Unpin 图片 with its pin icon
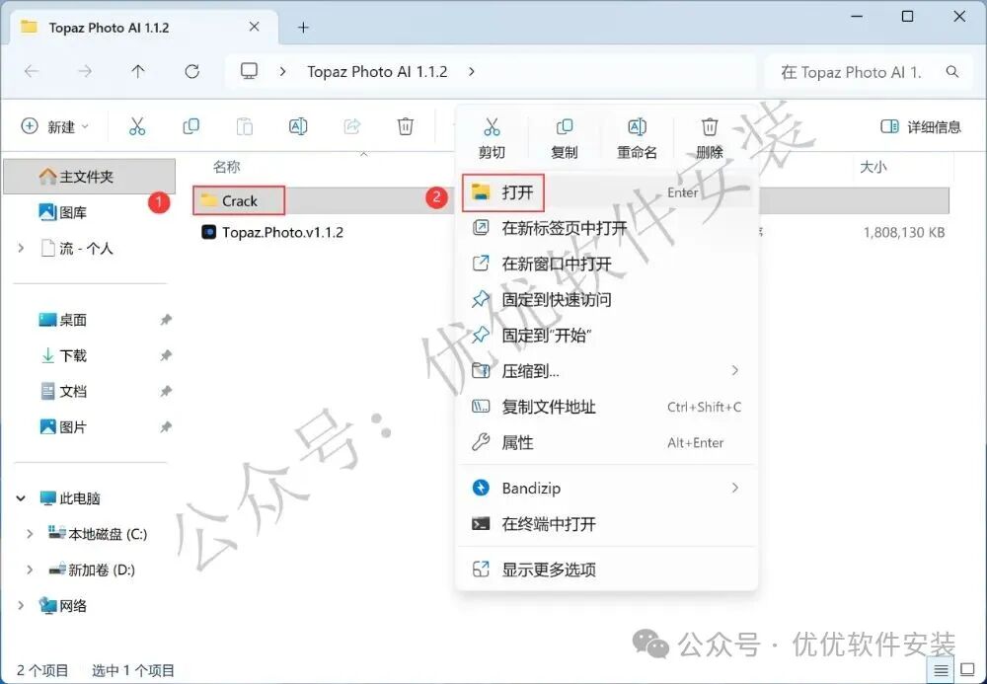987x684 pixels. (166, 427)
